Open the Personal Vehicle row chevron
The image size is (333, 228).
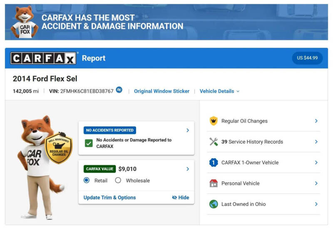click(x=316, y=183)
